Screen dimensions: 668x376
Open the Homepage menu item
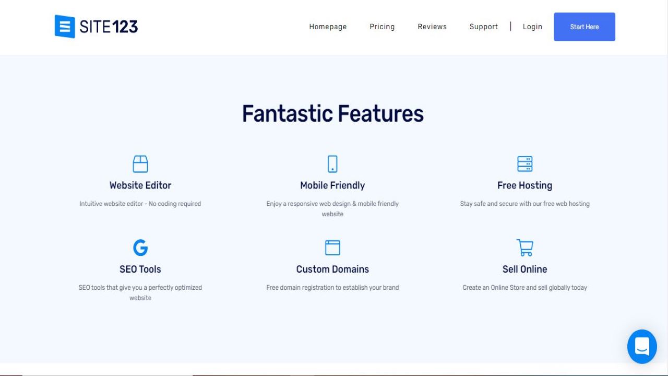point(328,27)
